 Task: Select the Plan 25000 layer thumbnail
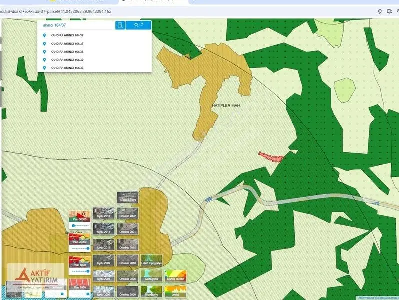(79, 239)
